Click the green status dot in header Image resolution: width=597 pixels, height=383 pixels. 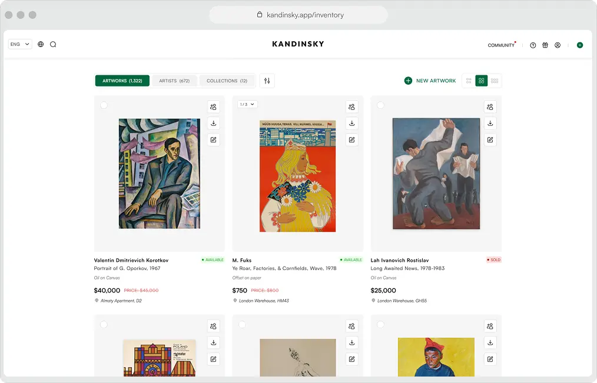click(580, 45)
